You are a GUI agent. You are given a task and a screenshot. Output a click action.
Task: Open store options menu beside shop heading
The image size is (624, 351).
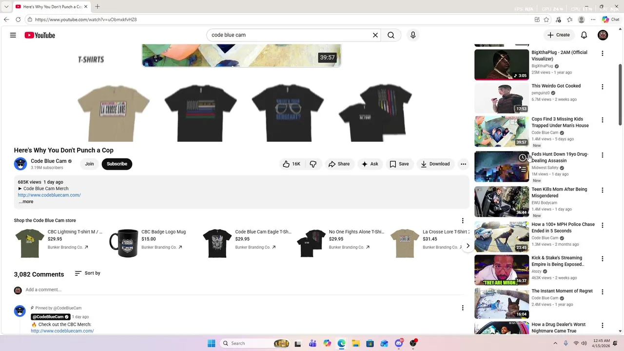[x=463, y=221]
